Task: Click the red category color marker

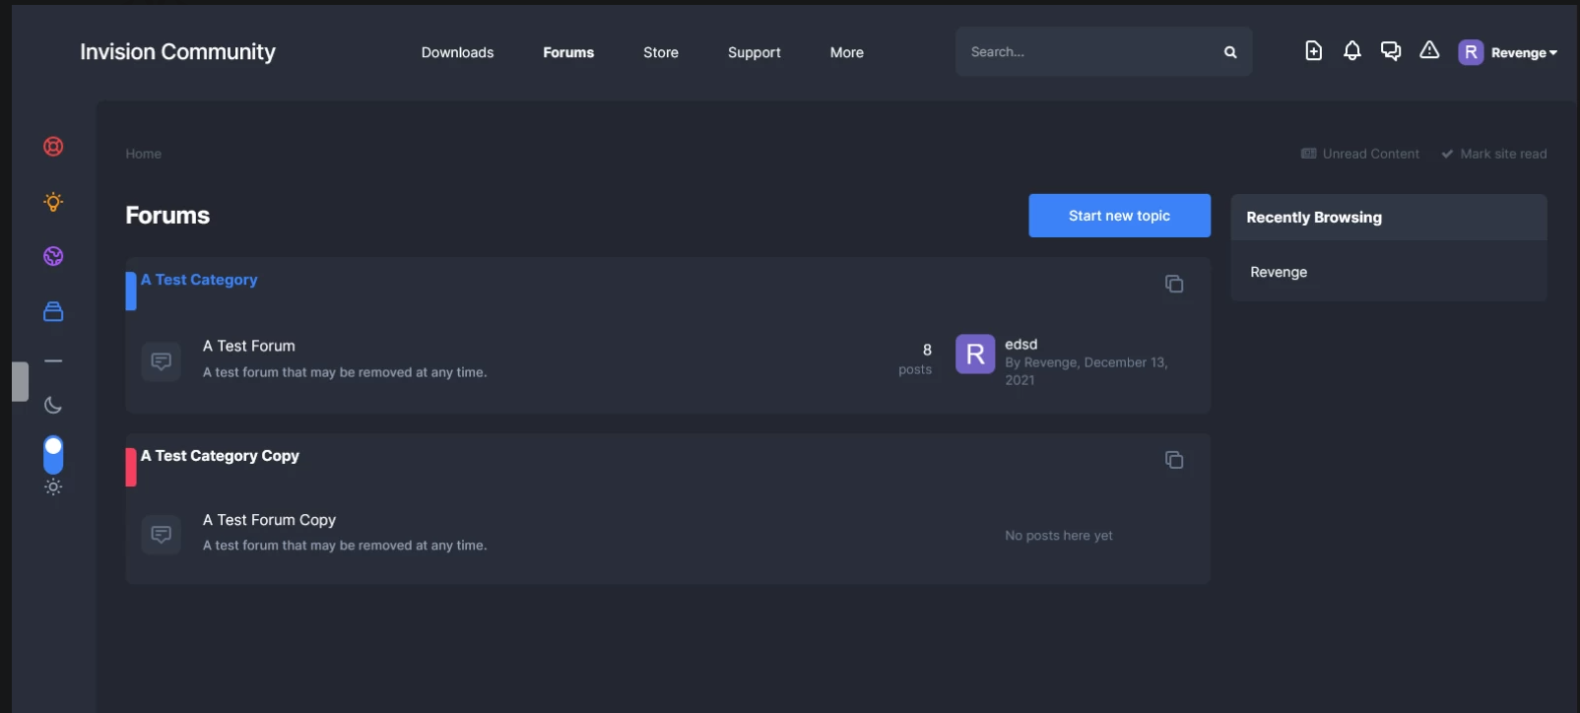Action: pyautogui.click(x=131, y=467)
